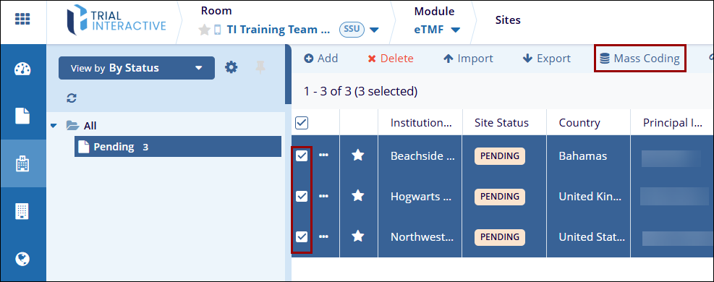Click the refresh arrows icon
The height and width of the screenshot is (282, 714).
pos(72,98)
